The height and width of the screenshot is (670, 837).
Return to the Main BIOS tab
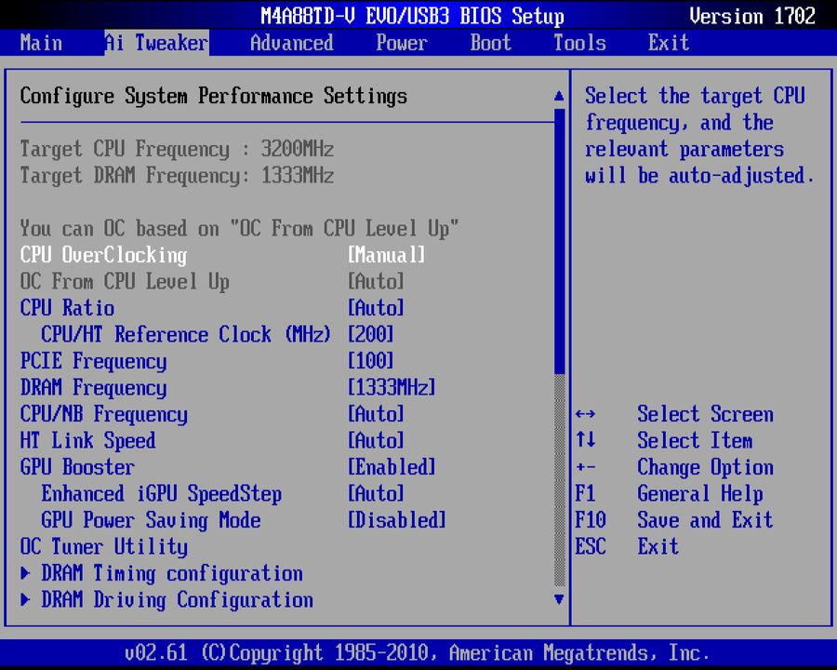click(41, 43)
